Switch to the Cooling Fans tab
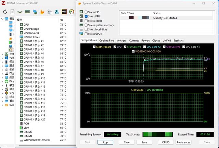 (107, 41)
